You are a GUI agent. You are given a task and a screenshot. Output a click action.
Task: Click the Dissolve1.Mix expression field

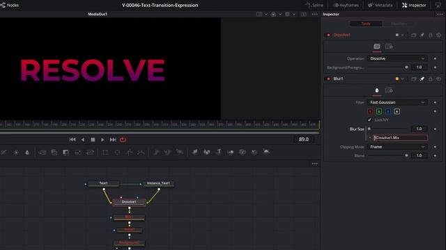[x=400, y=137]
